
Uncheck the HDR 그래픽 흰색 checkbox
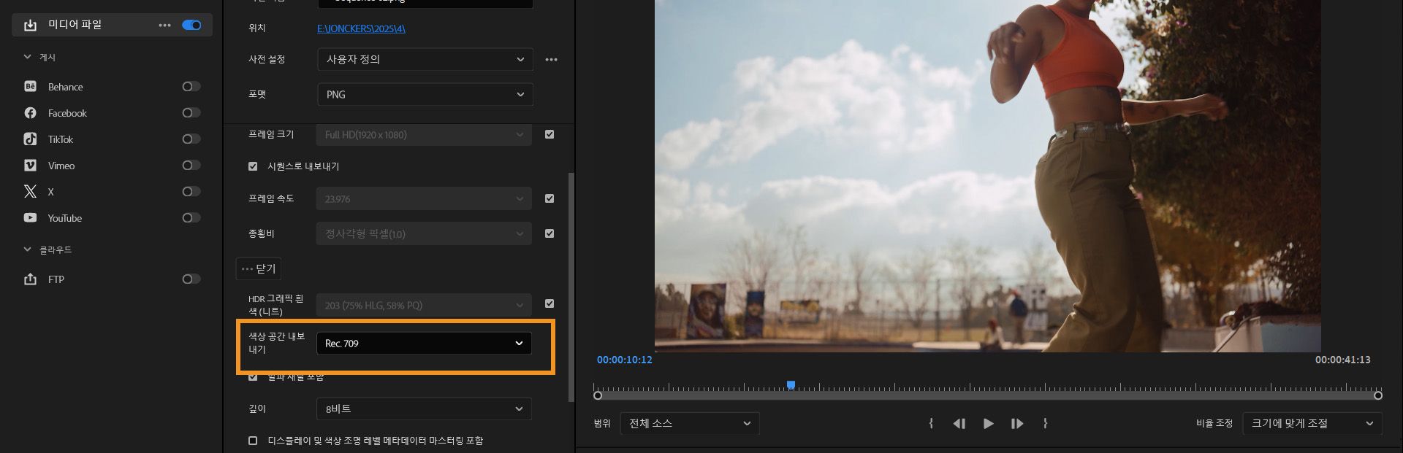click(550, 303)
